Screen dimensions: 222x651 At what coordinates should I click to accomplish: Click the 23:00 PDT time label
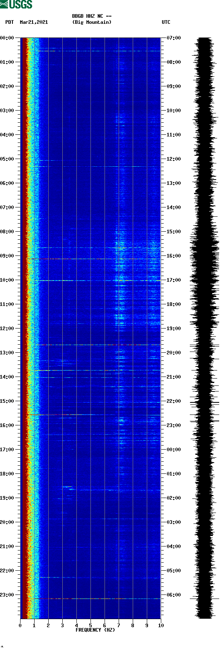[7, 595]
